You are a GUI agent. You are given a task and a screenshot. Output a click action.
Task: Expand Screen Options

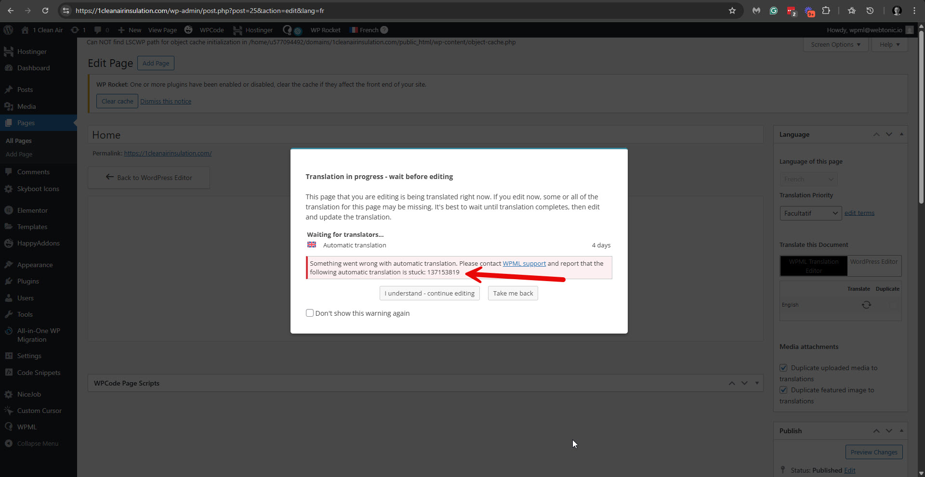(x=835, y=44)
